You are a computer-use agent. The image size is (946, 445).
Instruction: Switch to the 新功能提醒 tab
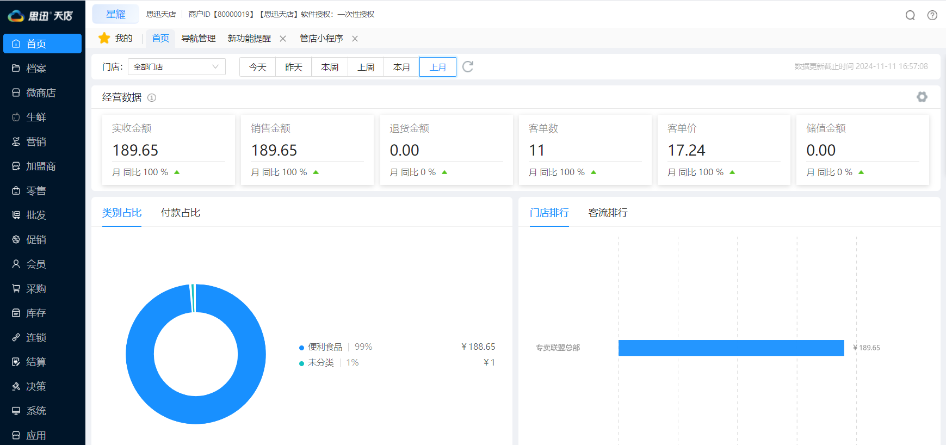(249, 39)
